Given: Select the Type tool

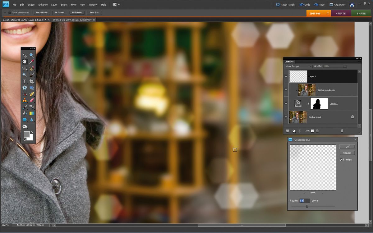Looking at the screenshot, I should point(25,81).
